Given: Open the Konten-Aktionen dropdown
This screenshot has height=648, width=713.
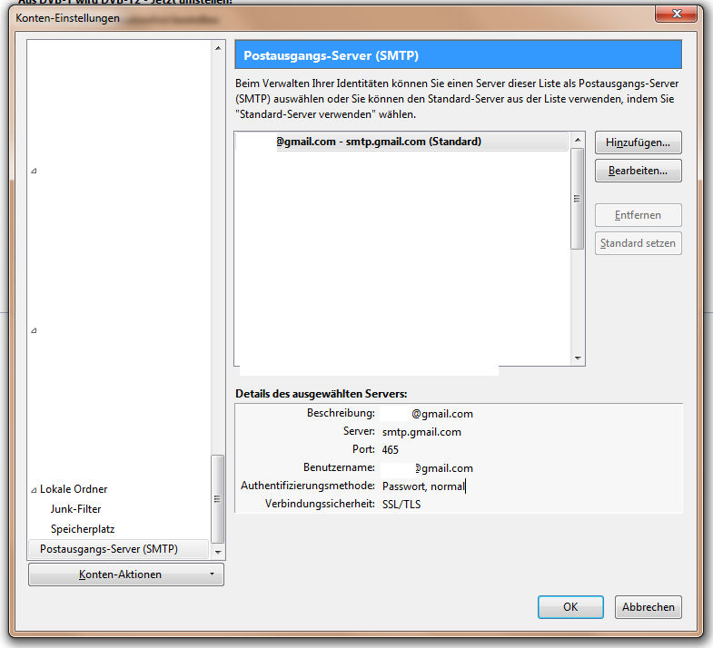Looking at the screenshot, I should pyautogui.click(x=126, y=574).
